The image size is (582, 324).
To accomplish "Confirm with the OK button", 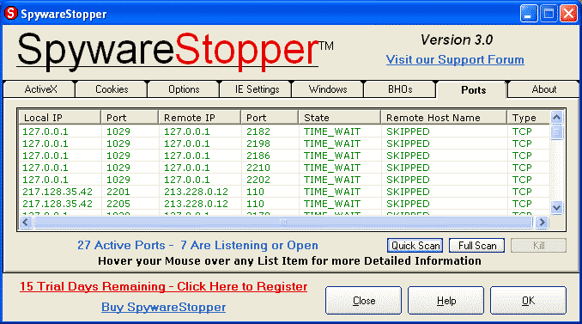I will point(528,300).
